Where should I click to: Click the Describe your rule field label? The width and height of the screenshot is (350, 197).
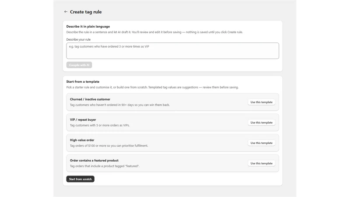point(78,39)
